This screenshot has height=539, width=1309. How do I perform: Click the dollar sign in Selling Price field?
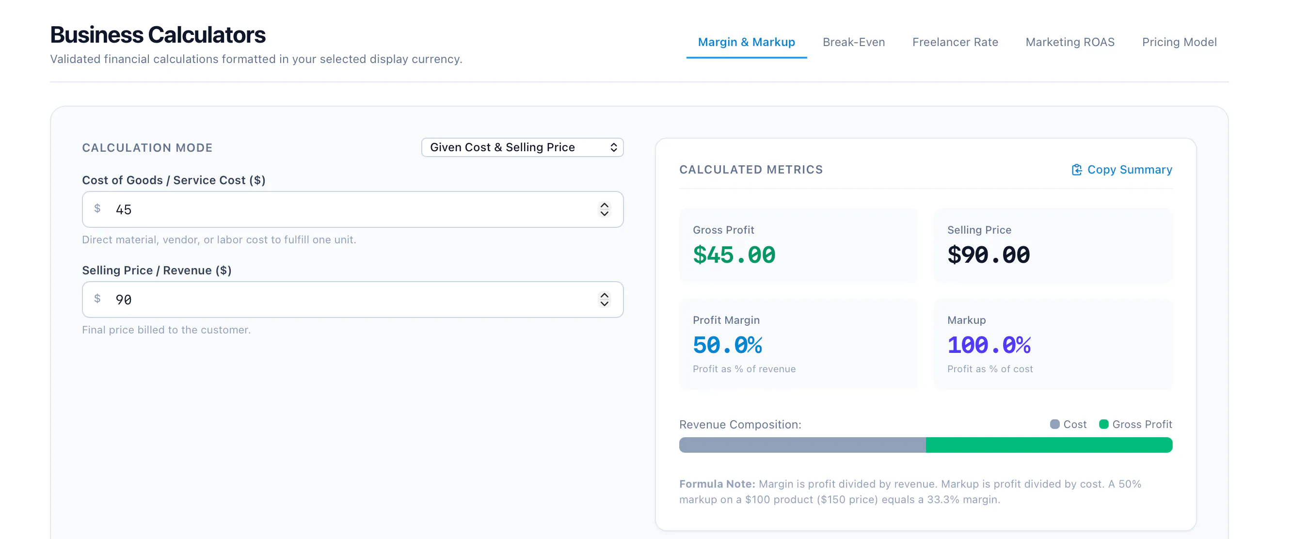click(x=97, y=299)
